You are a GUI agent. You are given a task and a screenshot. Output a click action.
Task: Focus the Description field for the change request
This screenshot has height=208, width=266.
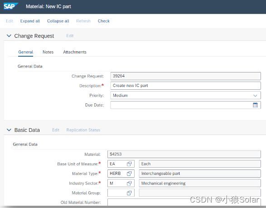[186, 86]
